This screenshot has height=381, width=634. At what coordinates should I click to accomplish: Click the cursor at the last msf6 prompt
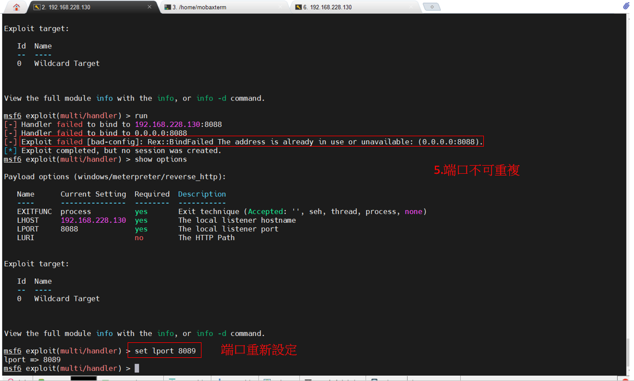[137, 368]
